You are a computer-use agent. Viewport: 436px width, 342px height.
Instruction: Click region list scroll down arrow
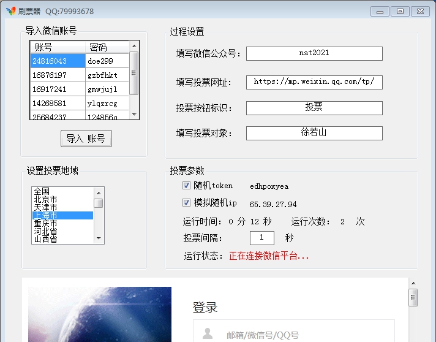[99, 238]
